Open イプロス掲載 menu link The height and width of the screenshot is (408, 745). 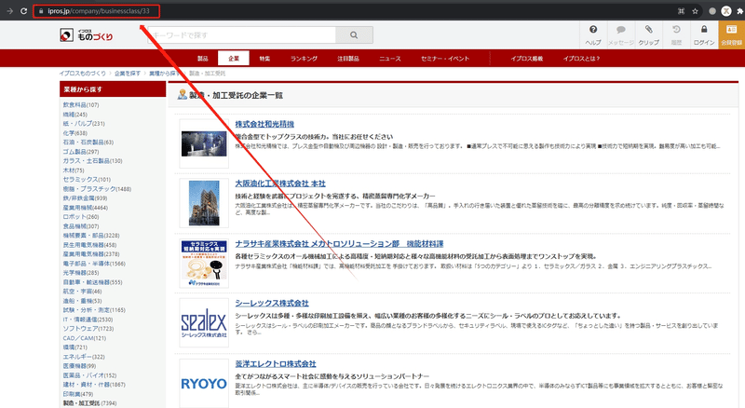[x=527, y=59]
